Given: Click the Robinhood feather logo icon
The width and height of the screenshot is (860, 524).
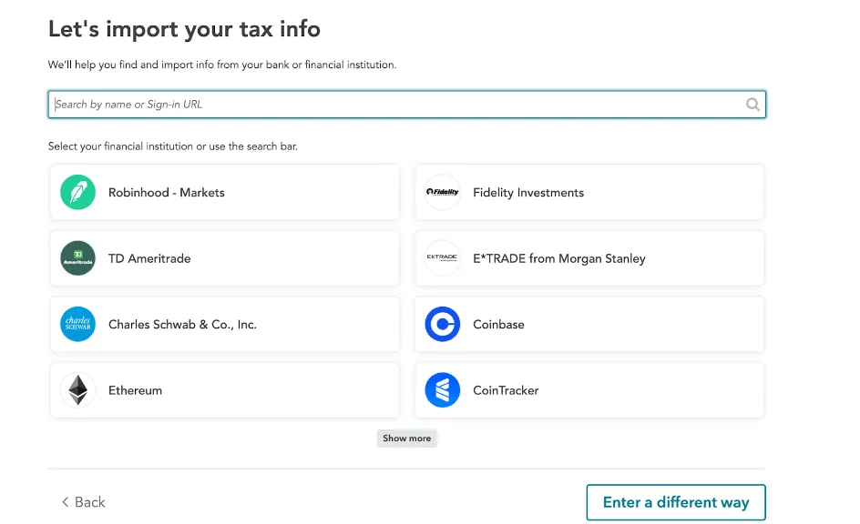Looking at the screenshot, I should pos(77,192).
